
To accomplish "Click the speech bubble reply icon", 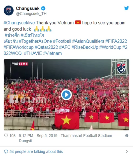I will pos(6,152).
